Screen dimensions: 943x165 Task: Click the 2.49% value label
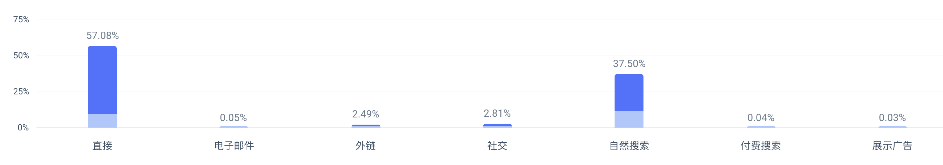(366, 114)
